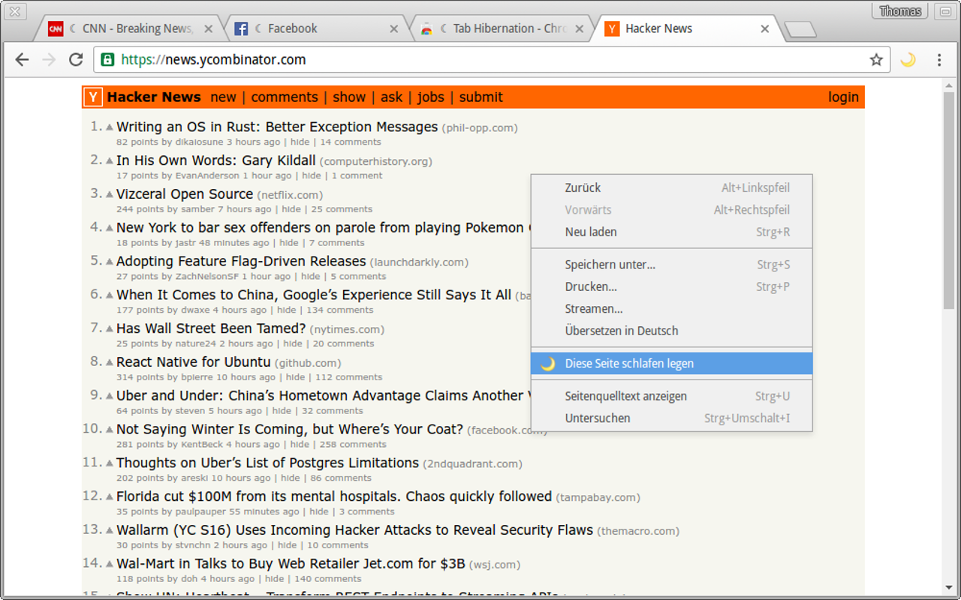Screen dimensions: 961x600
Task: Choose 'Übersetzen in Deutsch' menu entry
Action: pos(672,331)
